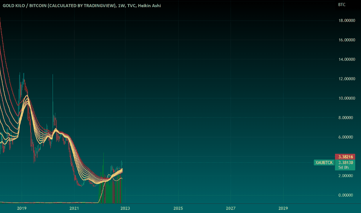Click the 2021 label on the time axis
This screenshot has height=213, width=361.
point(74,208)
